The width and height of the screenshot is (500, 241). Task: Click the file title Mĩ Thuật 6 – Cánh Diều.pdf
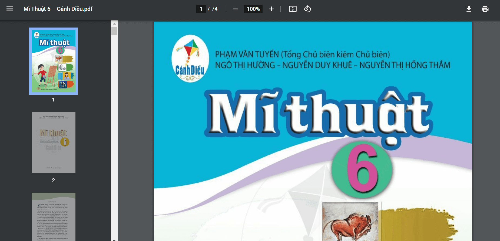point(58,9)
